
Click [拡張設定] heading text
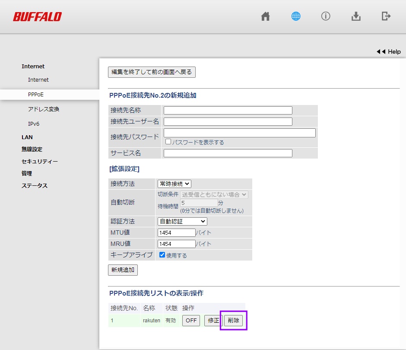coord(124,169)
